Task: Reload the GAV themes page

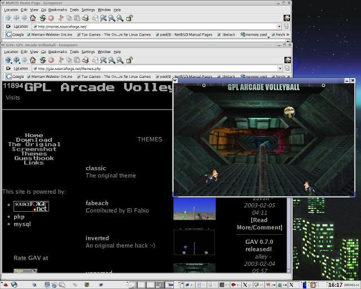Action: point(43,60)
